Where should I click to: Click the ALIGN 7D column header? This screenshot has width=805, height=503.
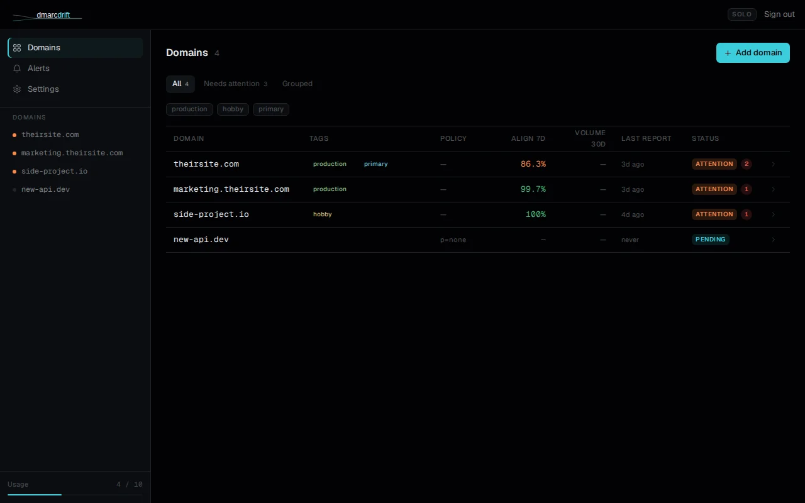click(528, 138)
